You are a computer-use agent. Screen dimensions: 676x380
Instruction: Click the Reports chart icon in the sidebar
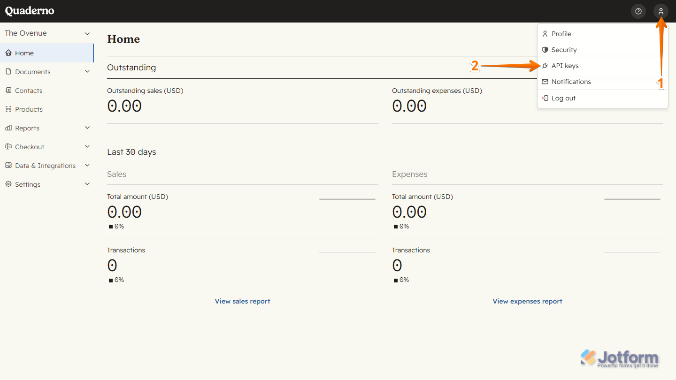pyautogui.click(x=8, y=128)
